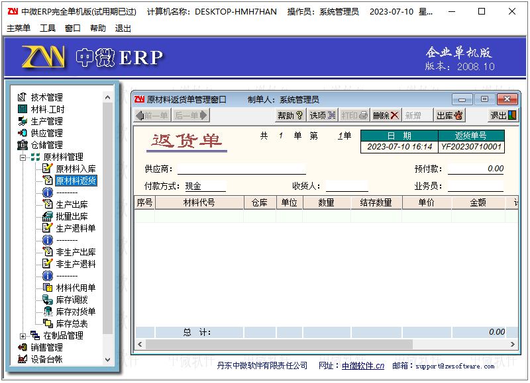530x383 pixels.
Task: Click the 批量出库 icon
Action: pos(48,216)
